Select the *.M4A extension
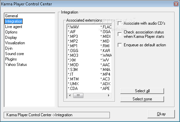 pyautogui.click(x=105, y=70)
